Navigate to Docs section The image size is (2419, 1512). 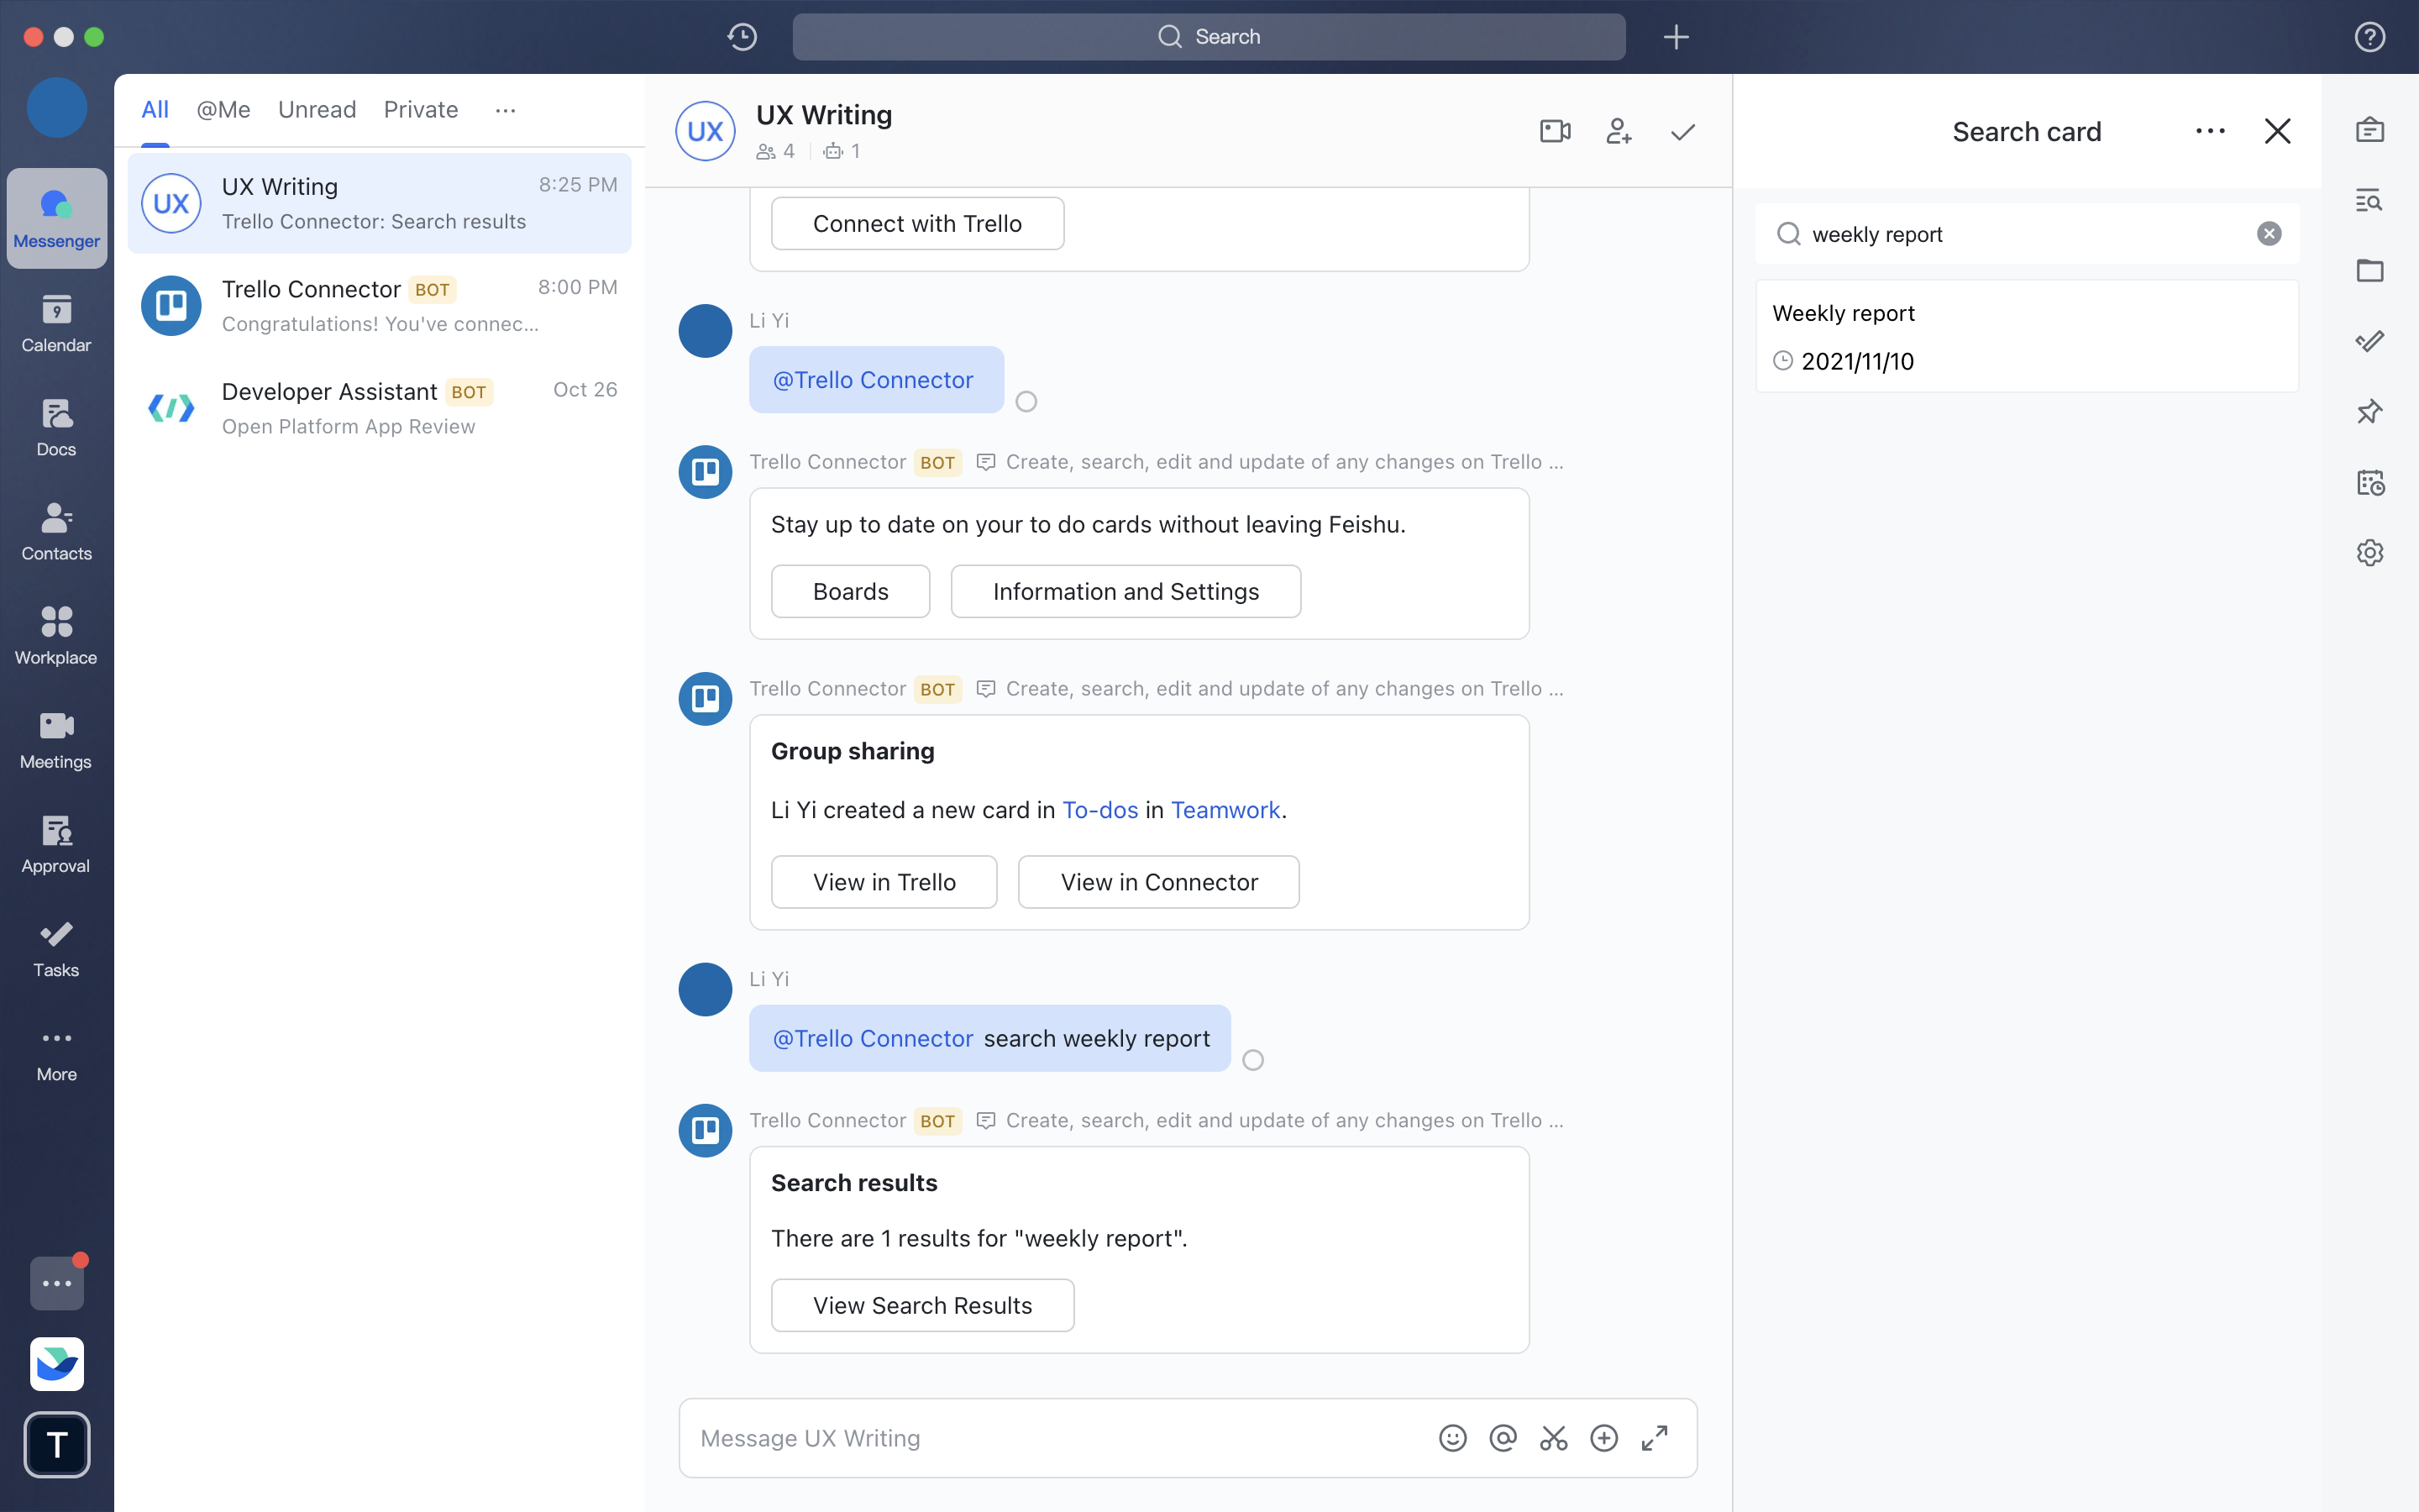point(55,425)
